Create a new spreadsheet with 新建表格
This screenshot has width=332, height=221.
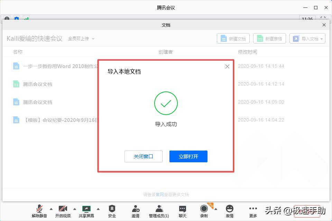click(269, 38)
